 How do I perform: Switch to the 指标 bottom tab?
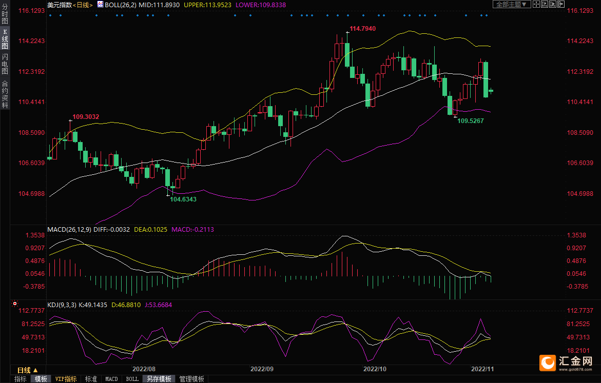pyautogui.click(x=21, y=379)
